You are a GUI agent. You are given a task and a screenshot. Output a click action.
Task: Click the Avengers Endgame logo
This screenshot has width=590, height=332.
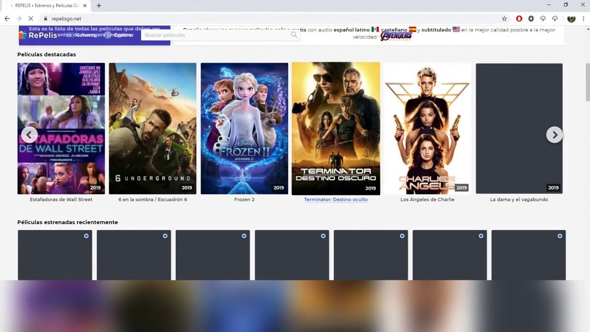pyautogui.click(x=396, y=36)
